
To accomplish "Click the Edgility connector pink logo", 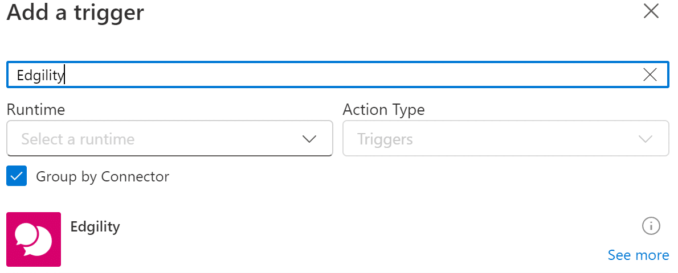I will pos(34,239).
